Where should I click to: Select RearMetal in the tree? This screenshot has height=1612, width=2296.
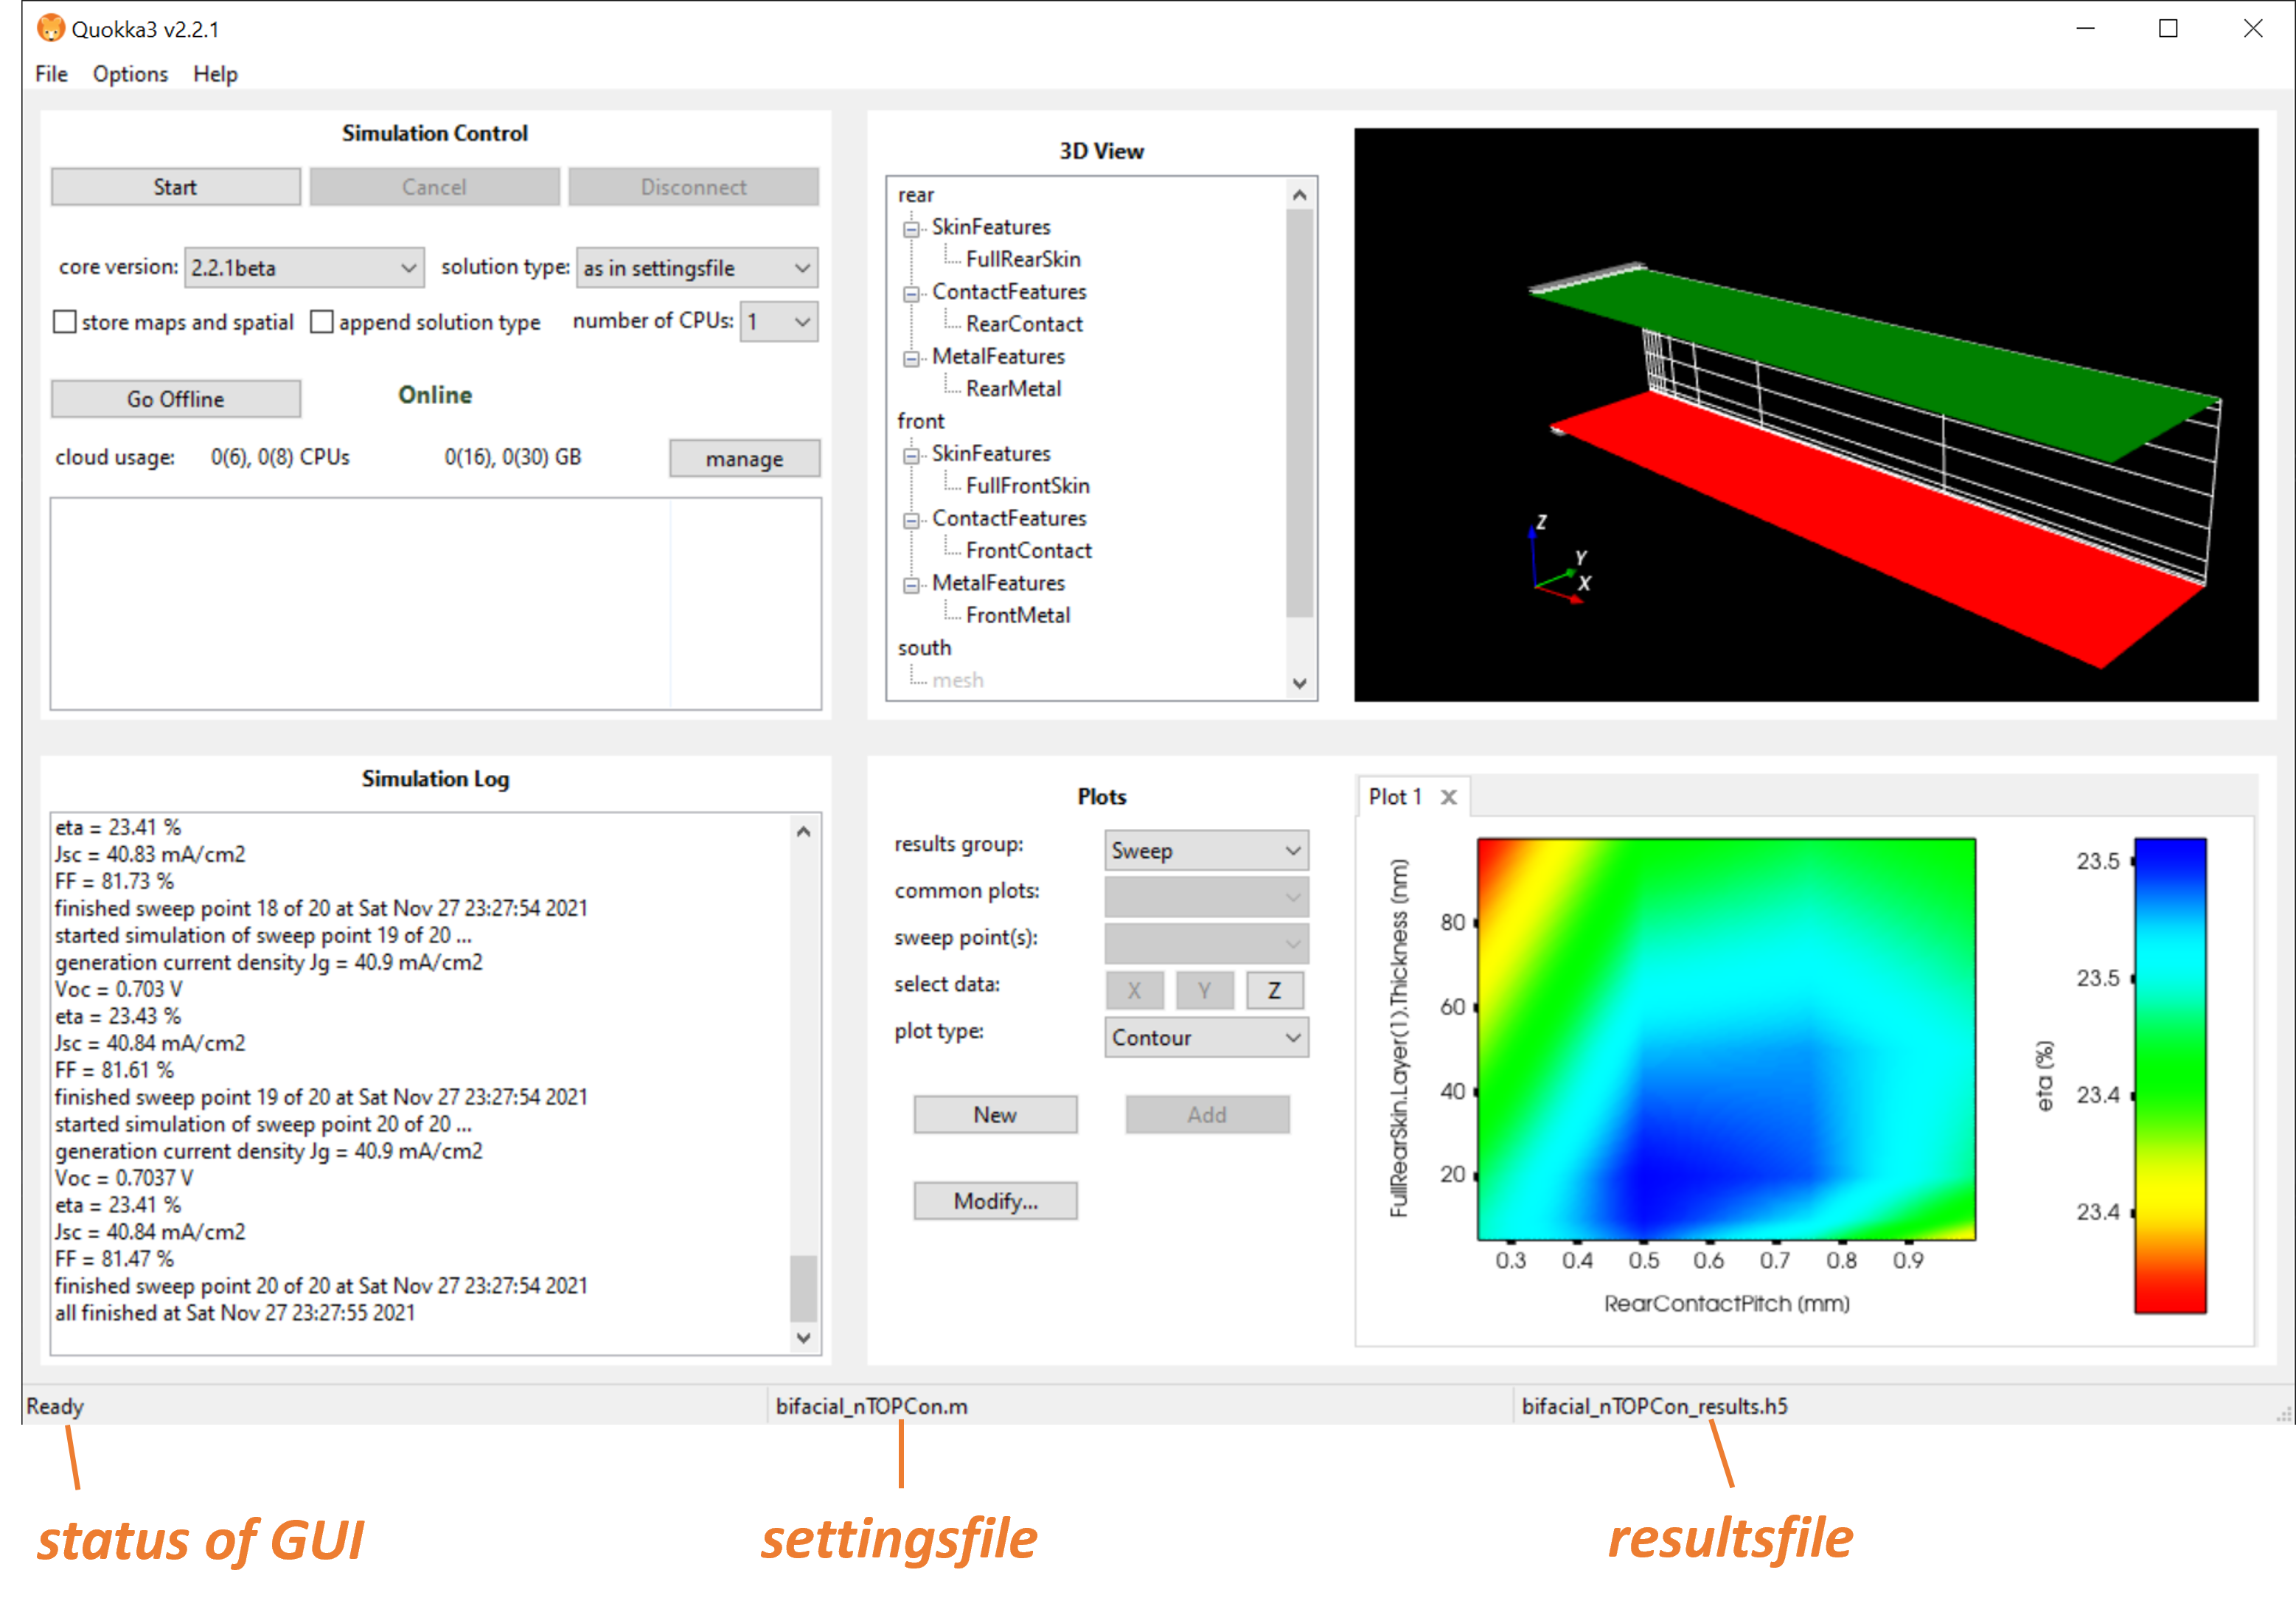(1013, 389)
